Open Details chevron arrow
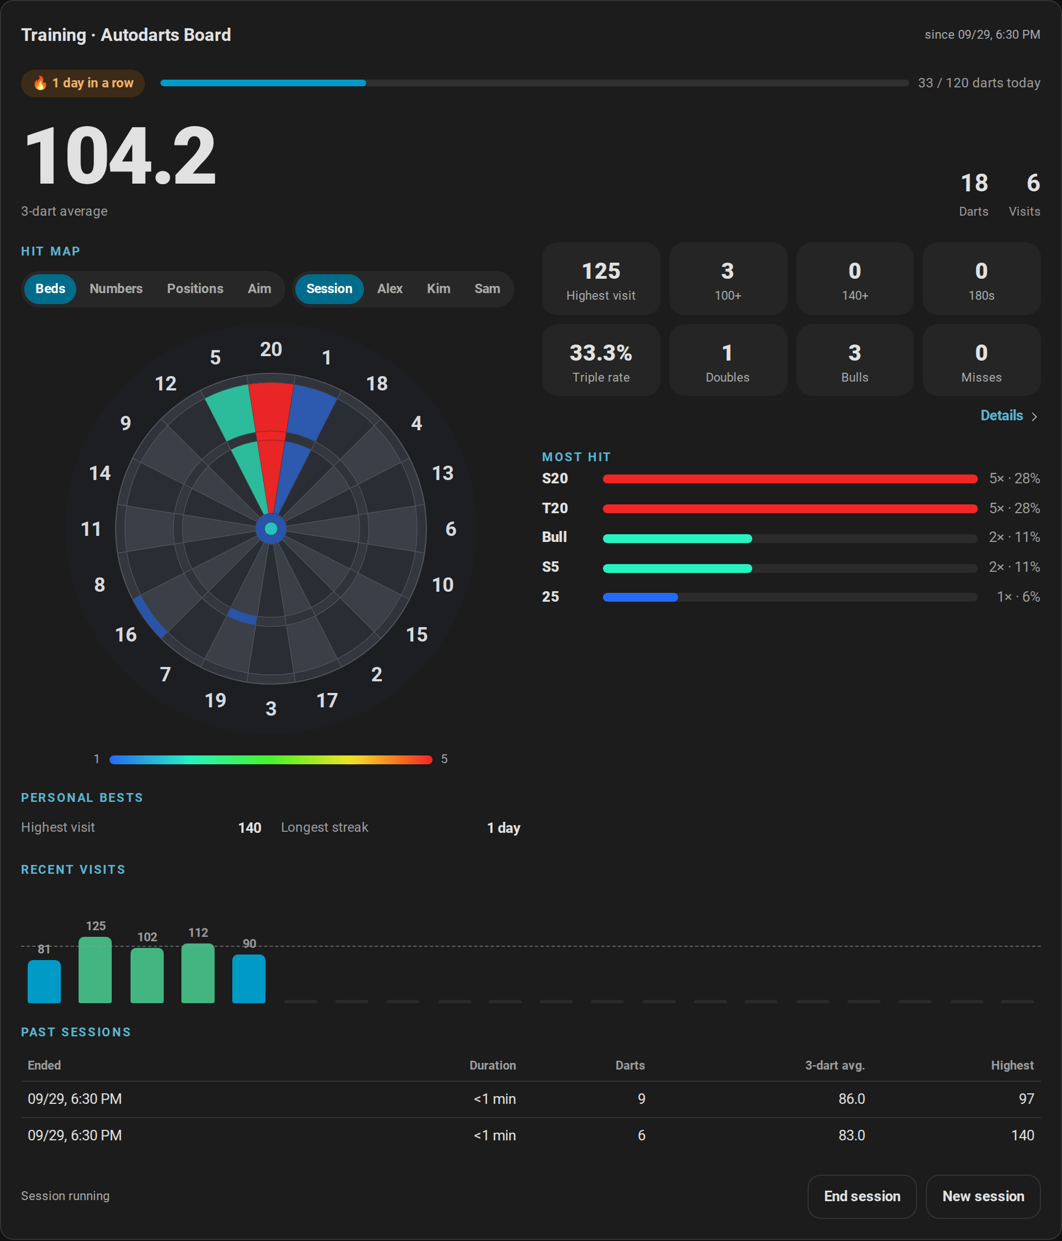1062x1241 pixels. [1034, 416]
